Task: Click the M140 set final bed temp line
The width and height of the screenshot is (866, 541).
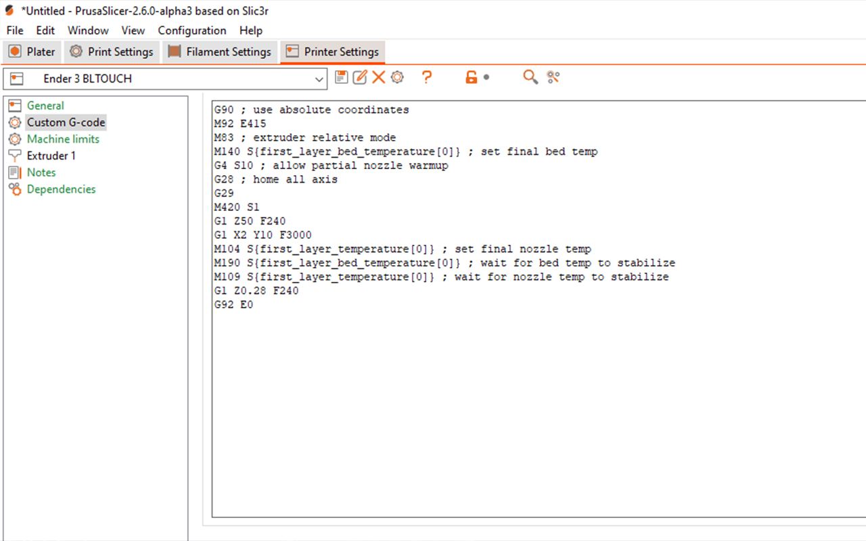Action: pyautogui.click(x=406, y=151)
